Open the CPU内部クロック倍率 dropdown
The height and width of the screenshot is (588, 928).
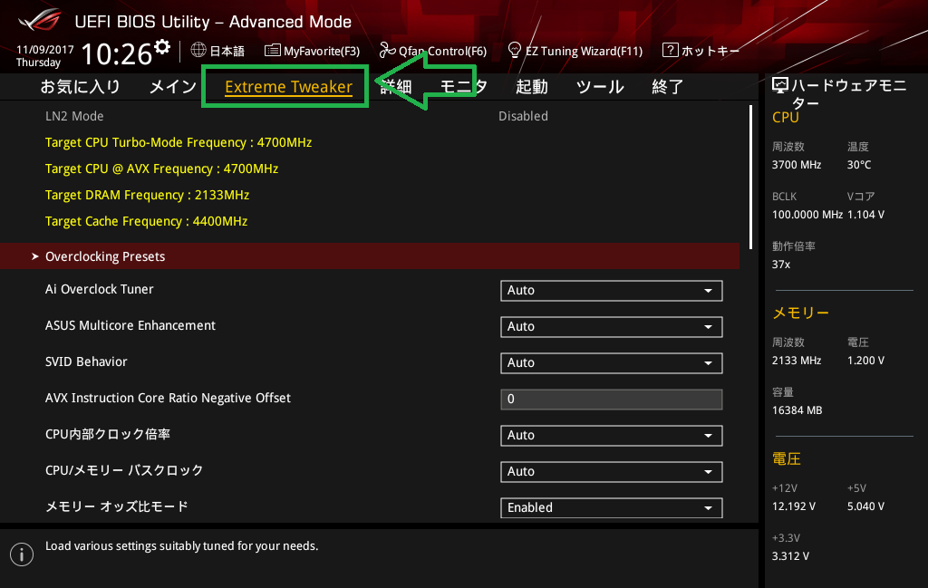(x=612, y=436)
